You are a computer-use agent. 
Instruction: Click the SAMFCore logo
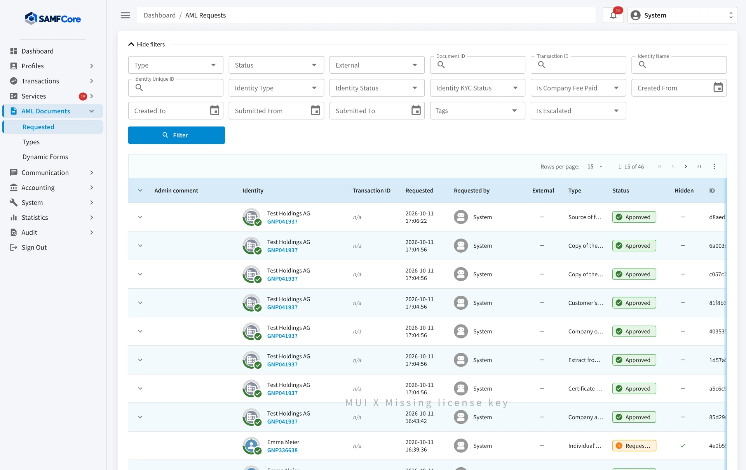53,18
